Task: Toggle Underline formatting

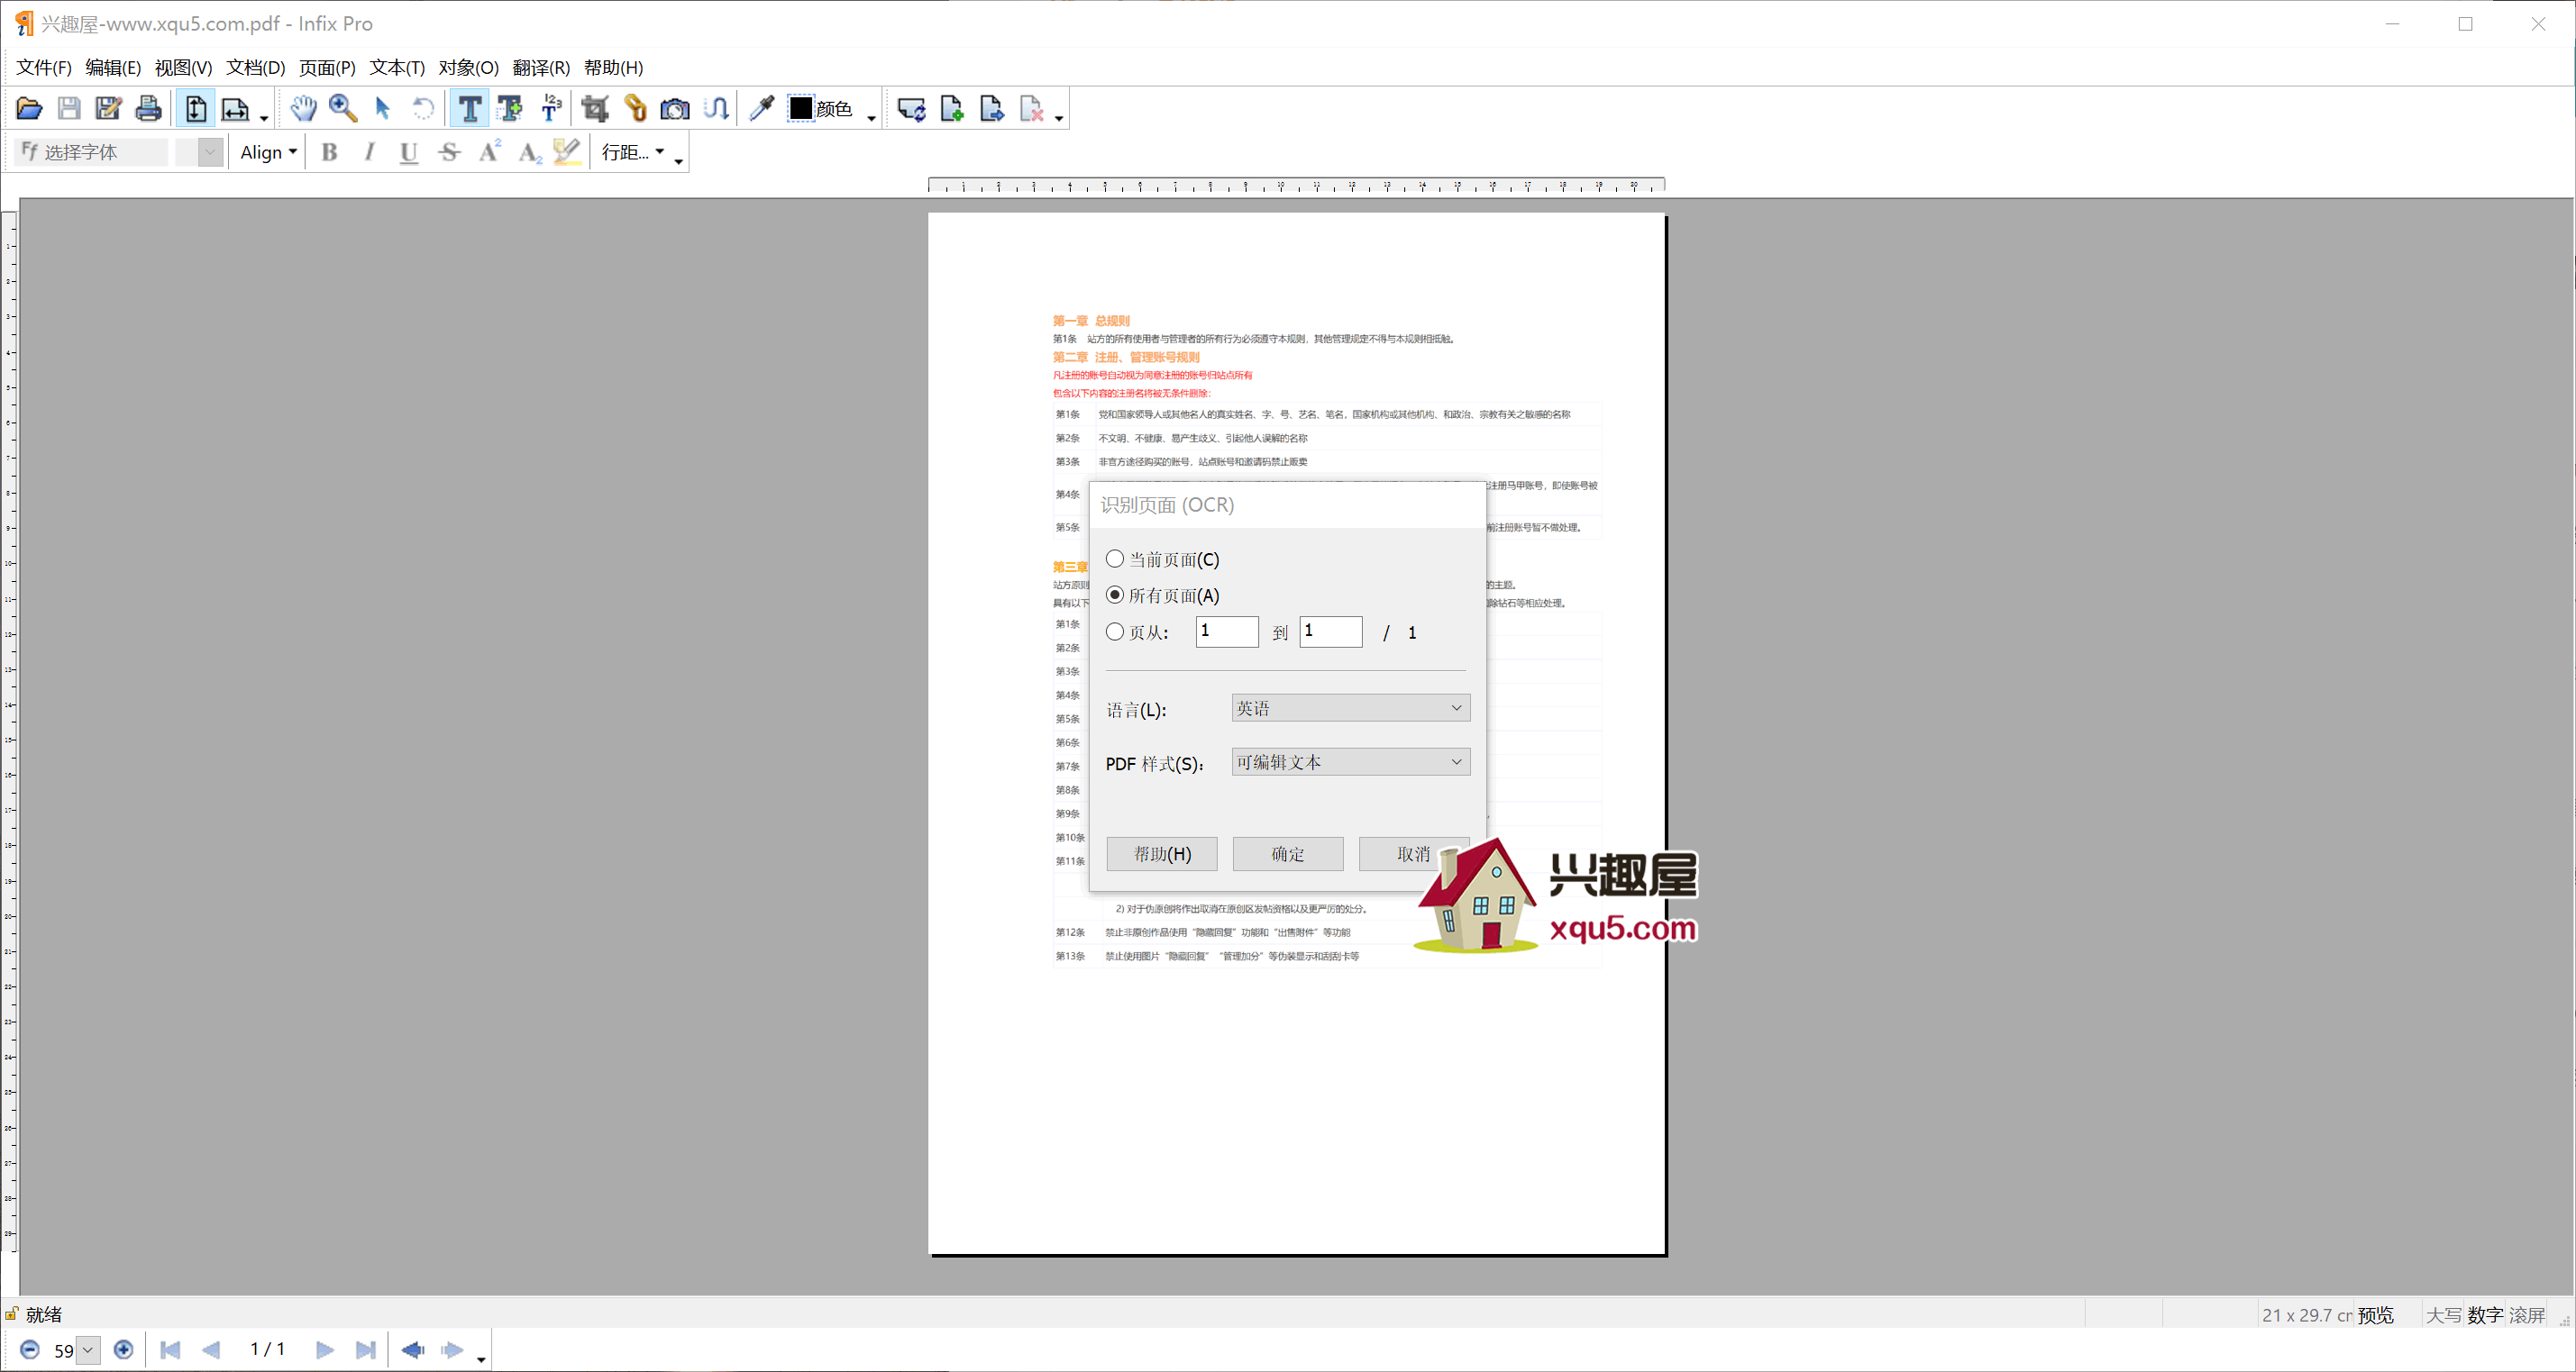Action: (x=408, y=152)
